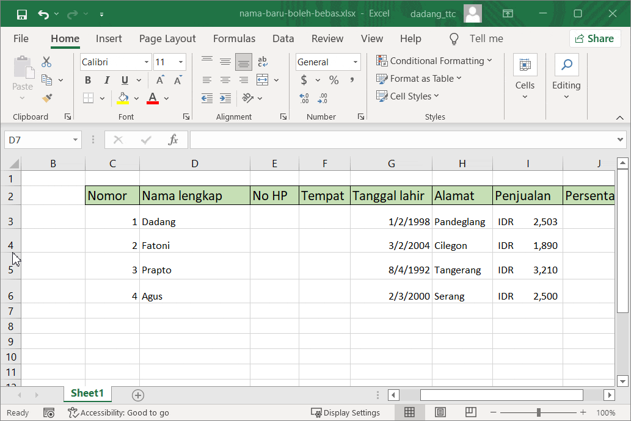Expand the Fill Color dropdown arrow

tap(137, 98)
